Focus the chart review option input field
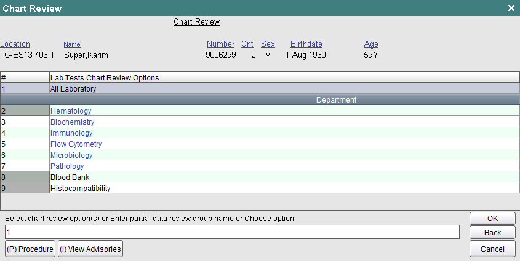 [232, 232]
